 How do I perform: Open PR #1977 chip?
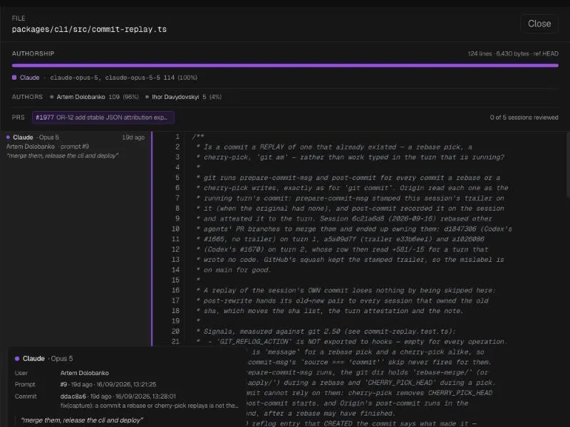(103, 117)
